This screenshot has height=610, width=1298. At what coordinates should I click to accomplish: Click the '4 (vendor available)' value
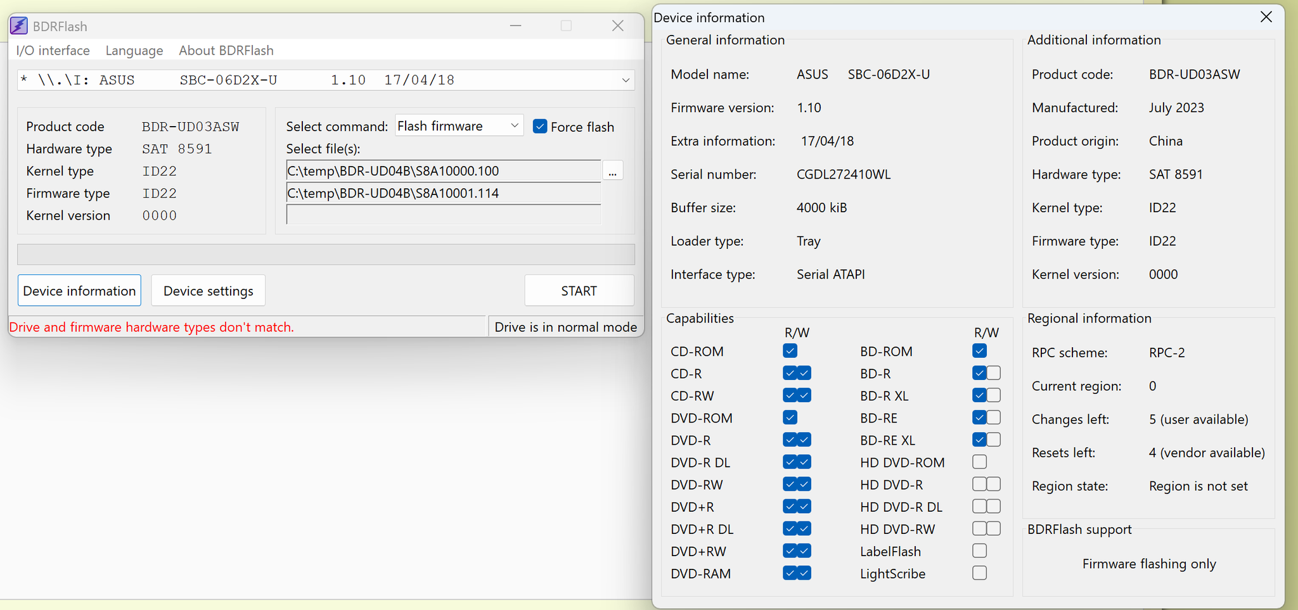pos(1207,453)
